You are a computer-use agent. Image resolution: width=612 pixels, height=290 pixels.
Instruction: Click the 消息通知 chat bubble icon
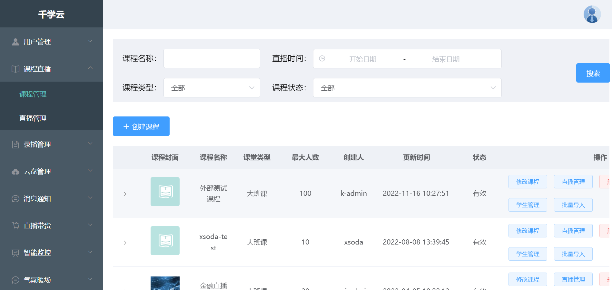point(15,199)
